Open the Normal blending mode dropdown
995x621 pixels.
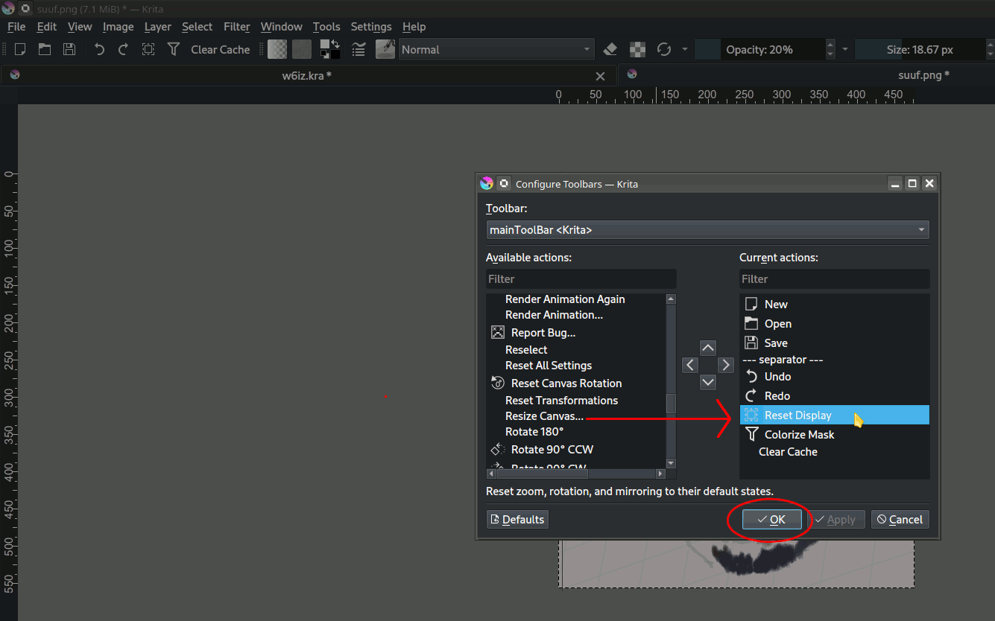(496, 49)
